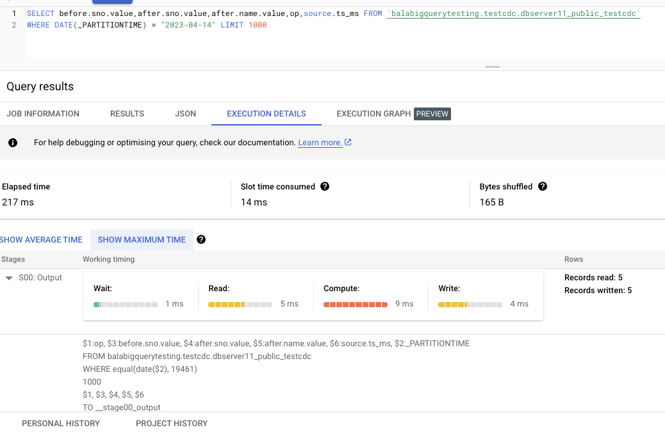Click the info icon in the help banner
This screenshot has height=432, width=665.
click(x=13, y=143)
